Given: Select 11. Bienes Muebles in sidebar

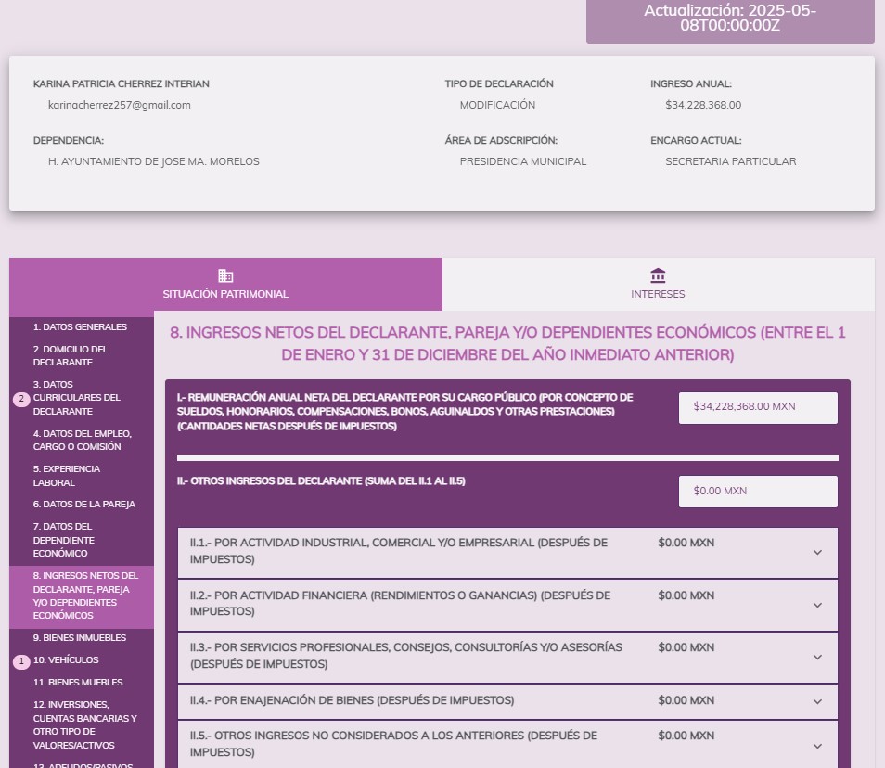Looking at the screenshot, I should (x=78, y=683).
